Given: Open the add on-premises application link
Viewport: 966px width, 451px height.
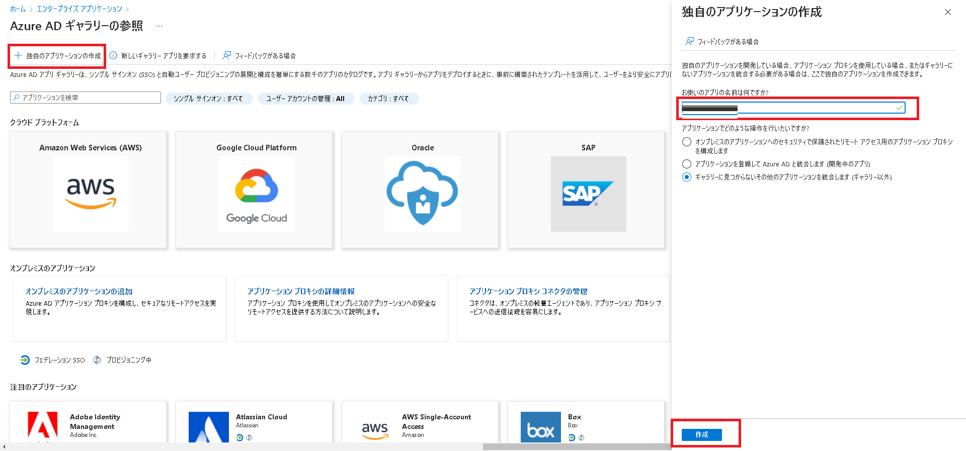Looking at the screenshot, I should click(79, 292).
